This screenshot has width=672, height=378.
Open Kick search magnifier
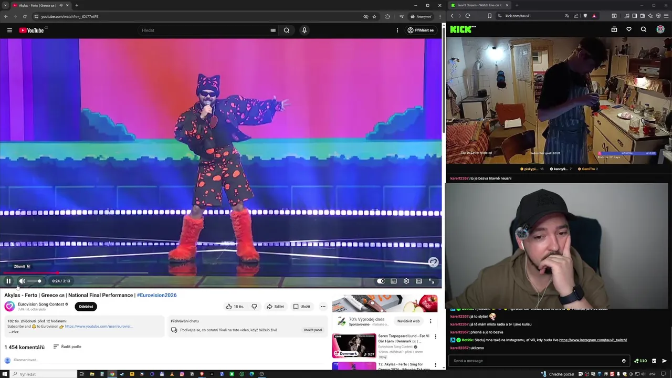pos(644,29)
